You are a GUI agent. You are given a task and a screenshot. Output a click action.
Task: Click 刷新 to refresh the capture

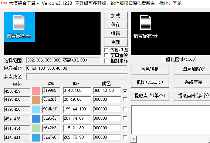point(116,42)
